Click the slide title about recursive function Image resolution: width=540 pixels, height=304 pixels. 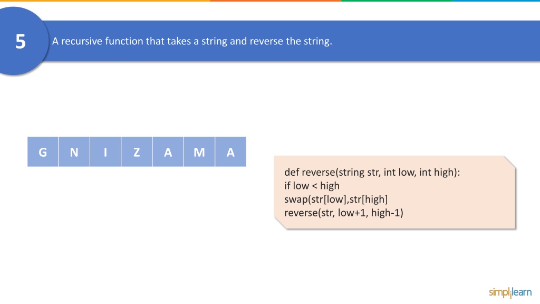click(192, 41)
